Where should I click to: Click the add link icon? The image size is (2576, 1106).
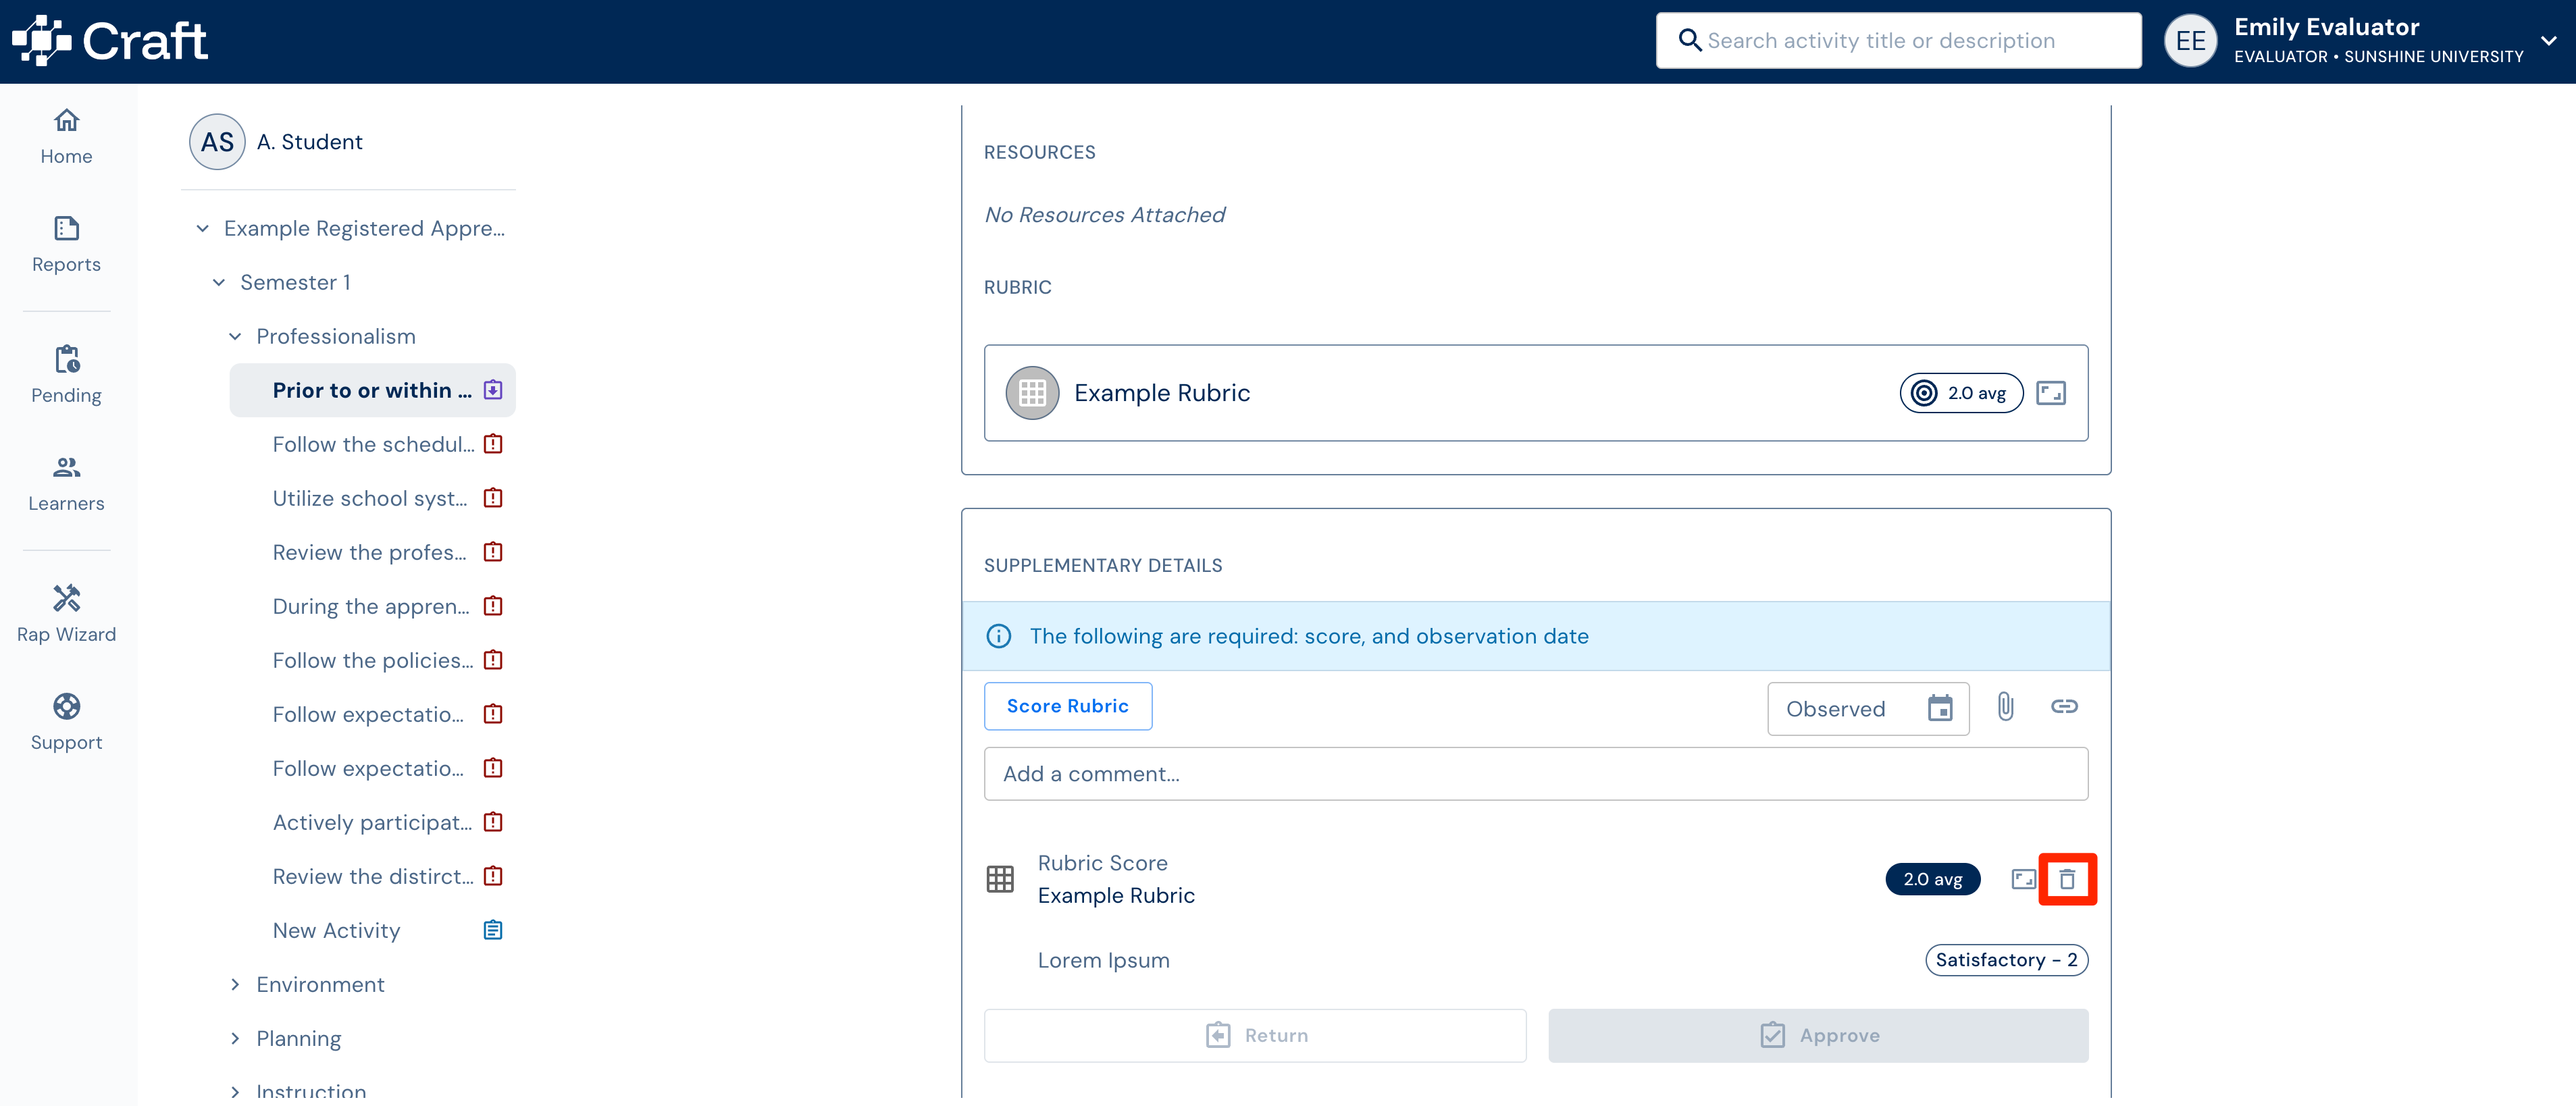click(2064, 707)
